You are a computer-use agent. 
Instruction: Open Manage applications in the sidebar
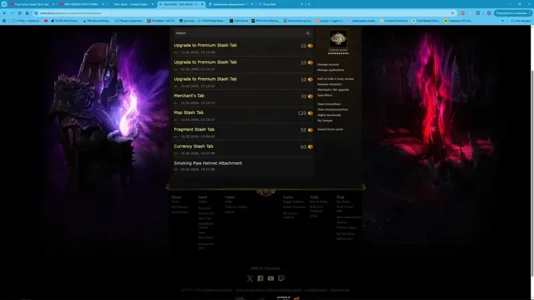[x=330, y=70]
